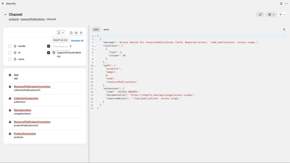
Task: Click the star favorite icon
Action: (76, 33)
